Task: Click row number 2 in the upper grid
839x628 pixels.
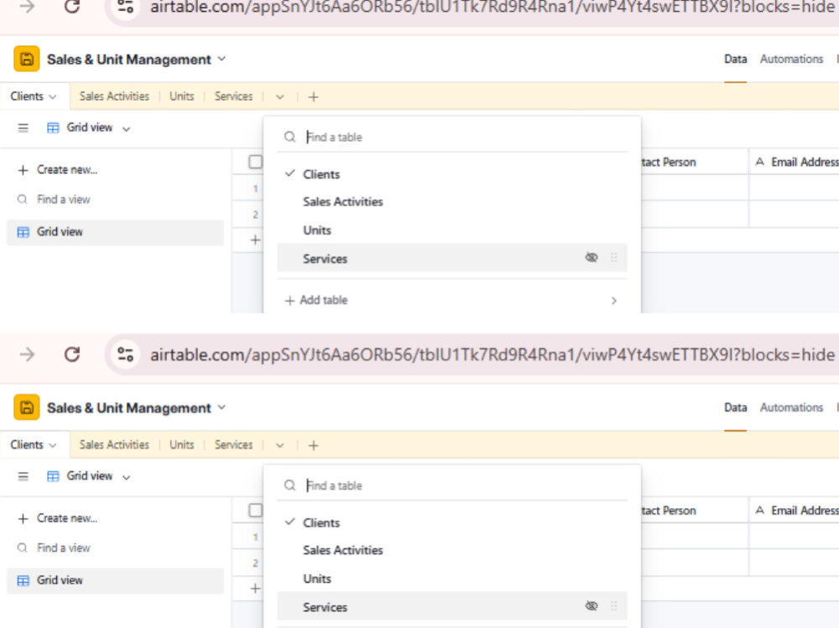Action: (255, 215)
